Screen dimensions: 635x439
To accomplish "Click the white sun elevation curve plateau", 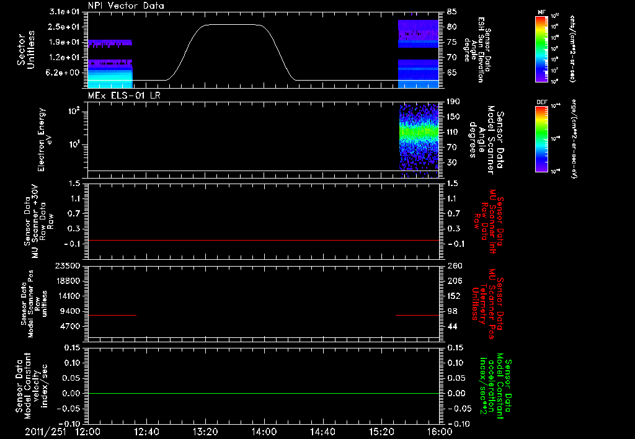I will coord(234,25).
